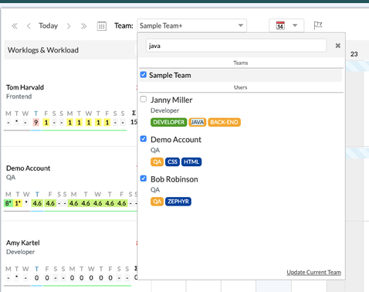Click Amy Kartel in the workload list
Screen dimensions: 369x292
click(23, 243)
